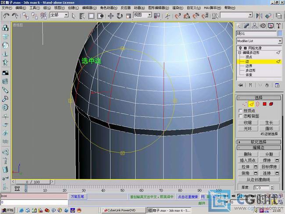This screenshot has width=285, height=214.
Task: Switch to the Hierarchy command panel tab
Action: [x=255, y=26]
